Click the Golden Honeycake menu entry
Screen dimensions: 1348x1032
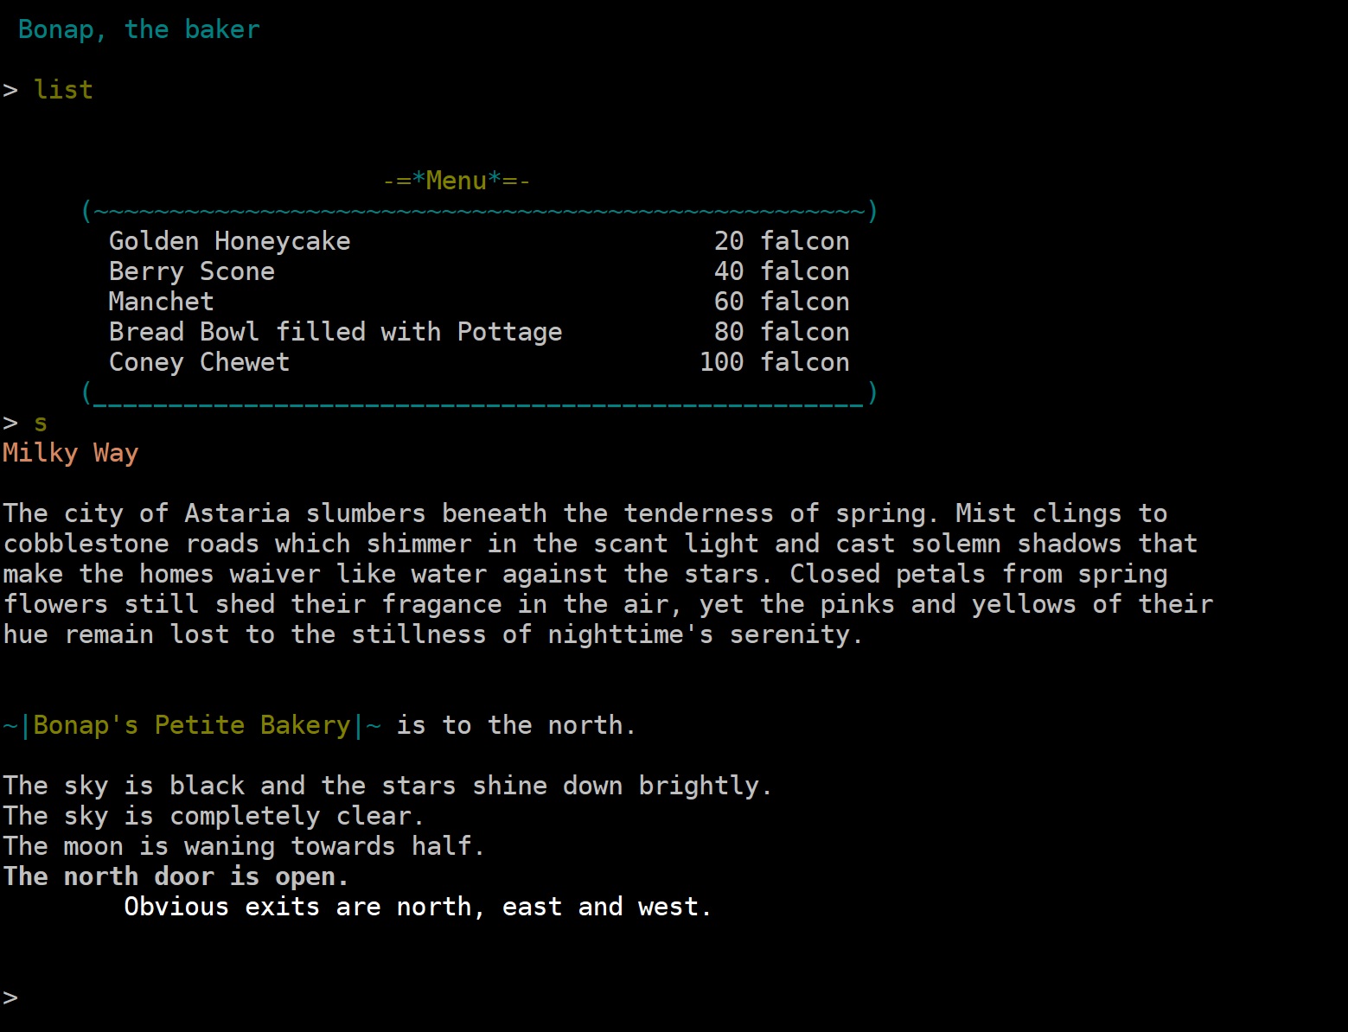(x=230, y=241)
